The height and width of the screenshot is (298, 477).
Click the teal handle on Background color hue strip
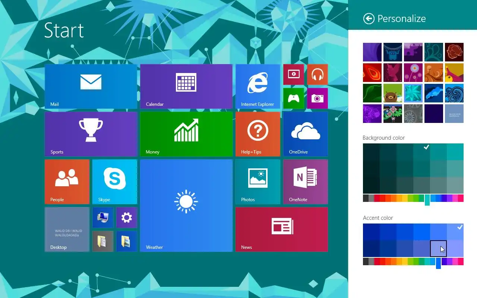tap(427, 200)
